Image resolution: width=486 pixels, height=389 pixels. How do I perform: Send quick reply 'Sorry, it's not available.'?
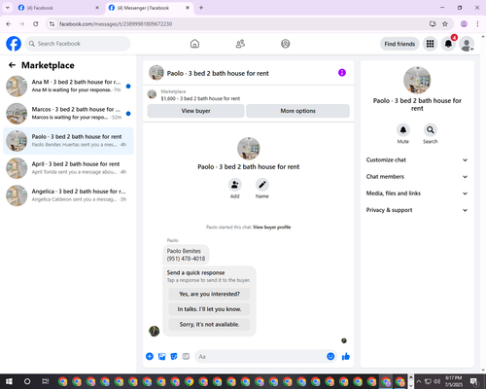(209, 324)
